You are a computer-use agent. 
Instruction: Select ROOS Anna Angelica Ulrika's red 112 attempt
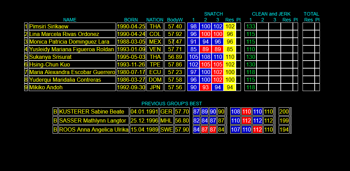(257, 129)
